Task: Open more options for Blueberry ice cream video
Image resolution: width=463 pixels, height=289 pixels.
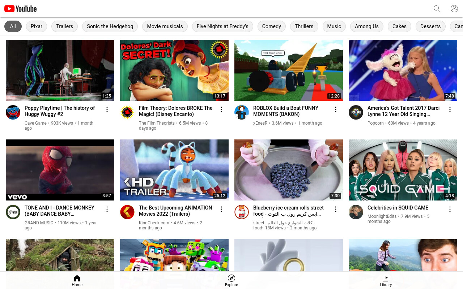Action: click(336, 209)
